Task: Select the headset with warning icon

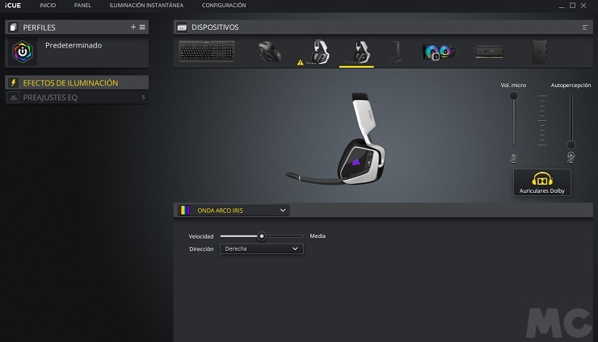Action: [x=317, y=52]
